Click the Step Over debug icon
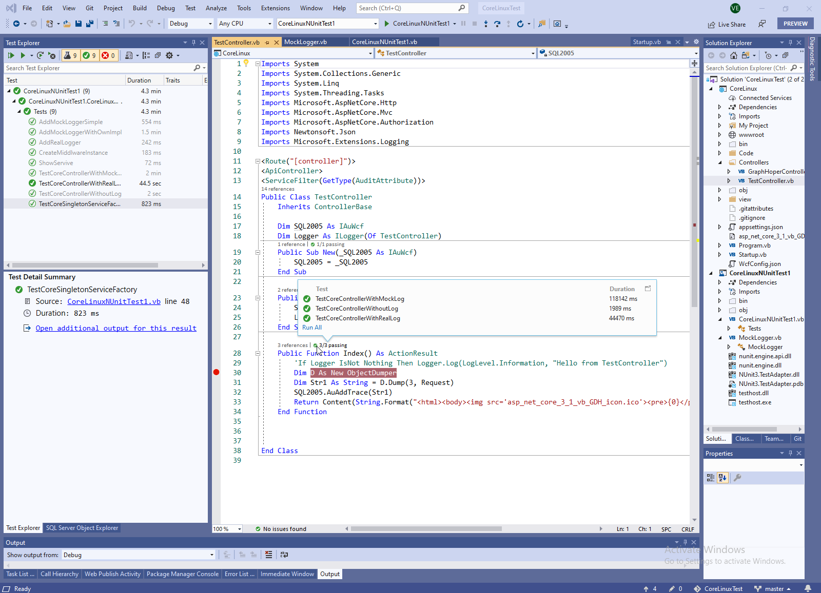This screenshot has width=821, height=593. tap(497, 24)
